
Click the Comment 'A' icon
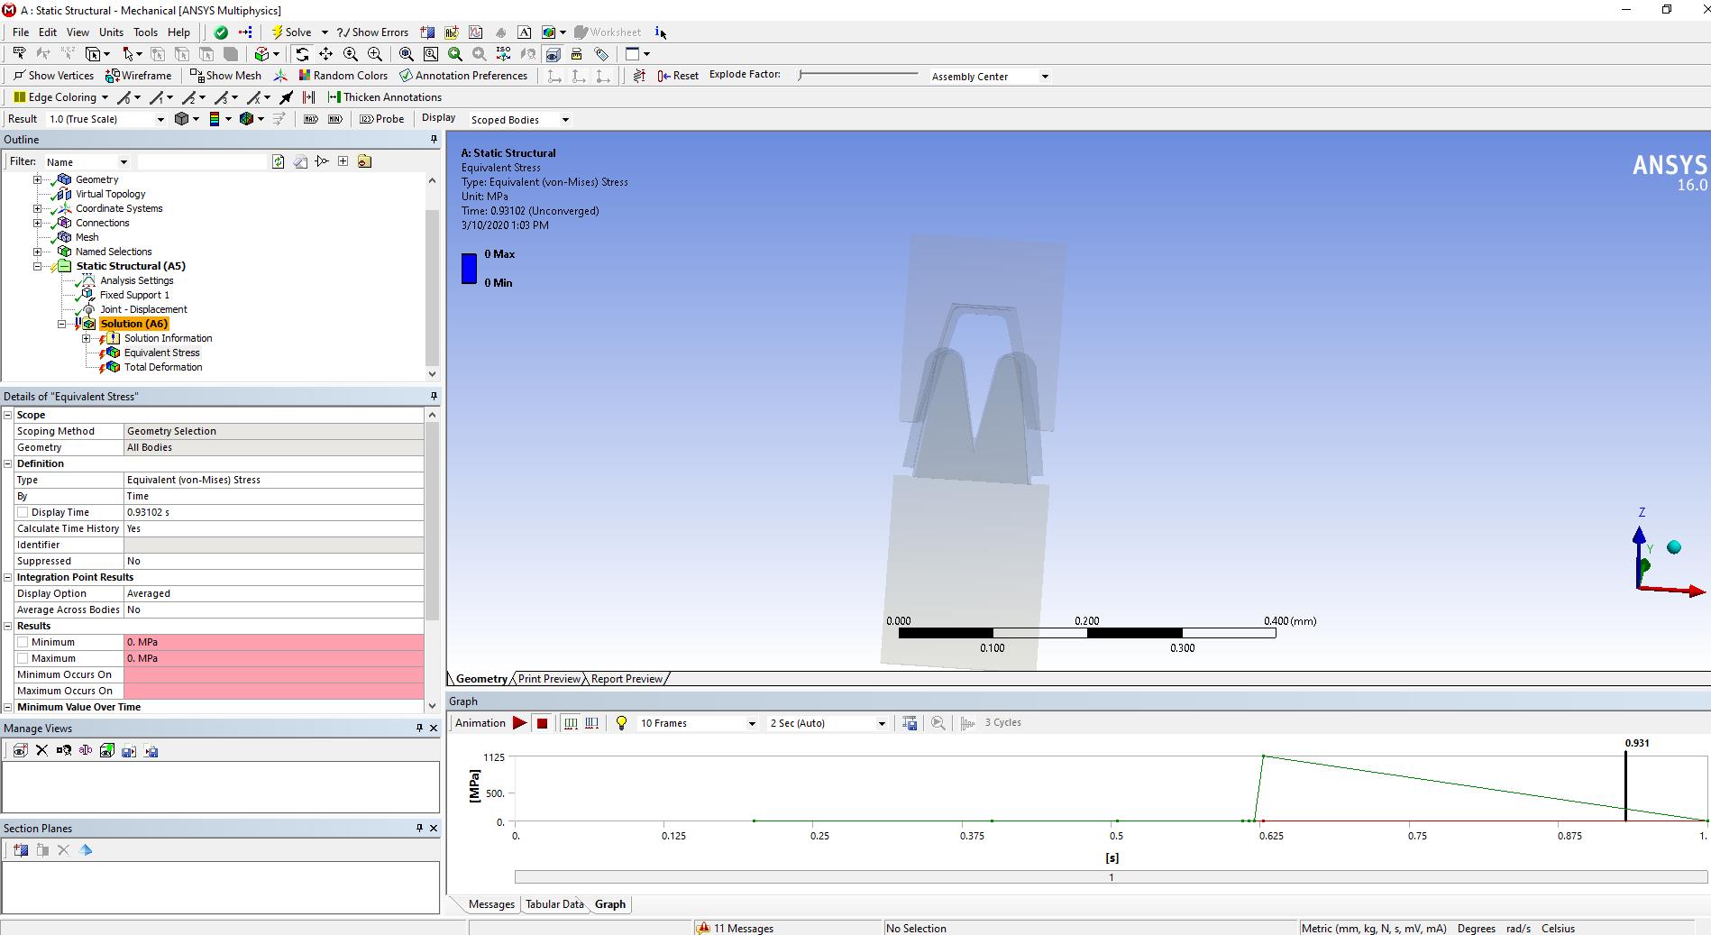pos(524,32)
